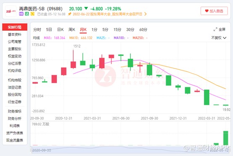Screen dimensions: 233x156
Task: Select the 月K monthly chart tab
Action: tap(83, 29)
